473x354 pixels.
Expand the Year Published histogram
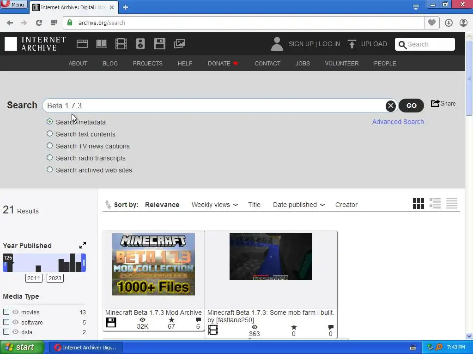tap(83, 245)
